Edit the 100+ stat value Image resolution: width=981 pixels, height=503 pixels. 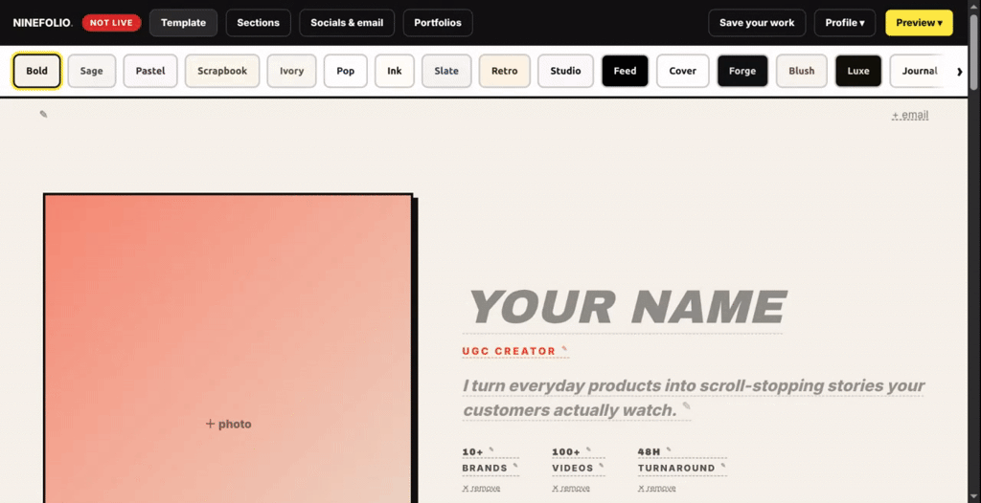click(x=566, y=451)
